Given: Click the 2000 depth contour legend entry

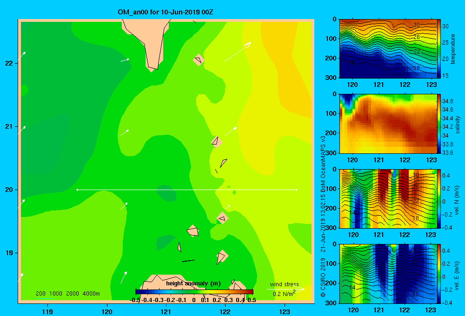Looking at the screenshot, I should (73, 294).
